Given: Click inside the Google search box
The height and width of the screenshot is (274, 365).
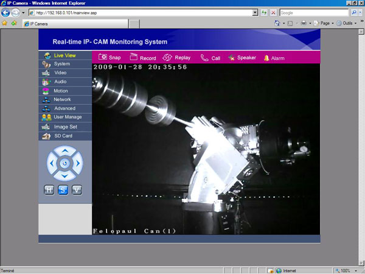Looking at the screenshot, I should coord(313,12).
